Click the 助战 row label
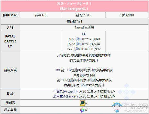Image resolution: width=149 pixels, height=114 pixels. pyautogui.click(x=10, y=94)
